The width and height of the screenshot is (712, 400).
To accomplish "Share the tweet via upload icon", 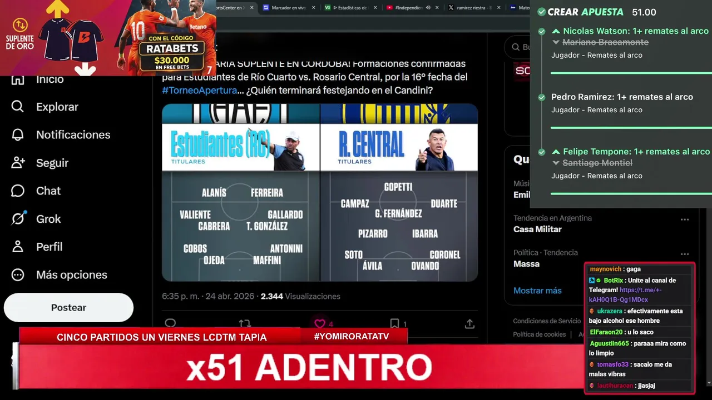I will pyautogui.click(x=469, y=323).
